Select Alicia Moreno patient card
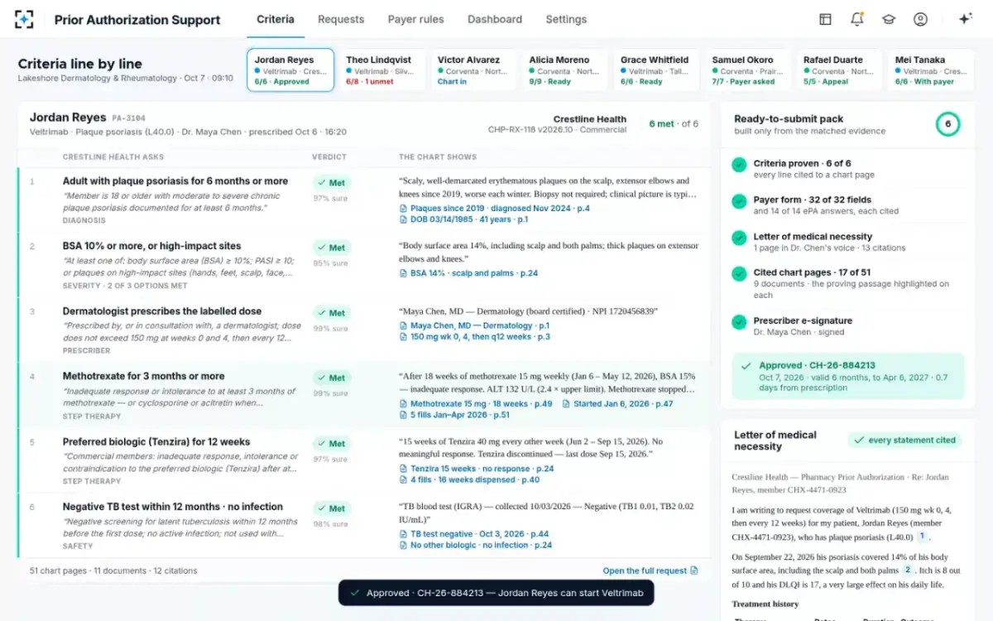993x621 pixels. coord(564,70)
